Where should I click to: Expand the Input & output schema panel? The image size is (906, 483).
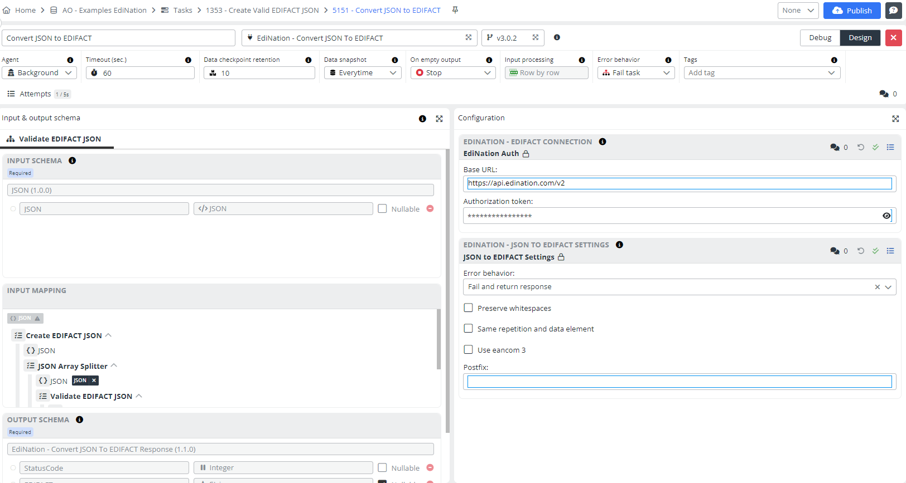pyautogui.click(x=439, y=119)
